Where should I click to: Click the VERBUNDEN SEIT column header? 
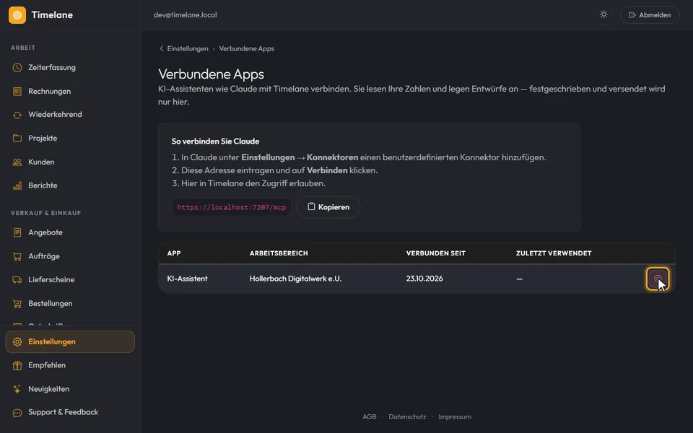pyautogui.click(x=436, y=253)
